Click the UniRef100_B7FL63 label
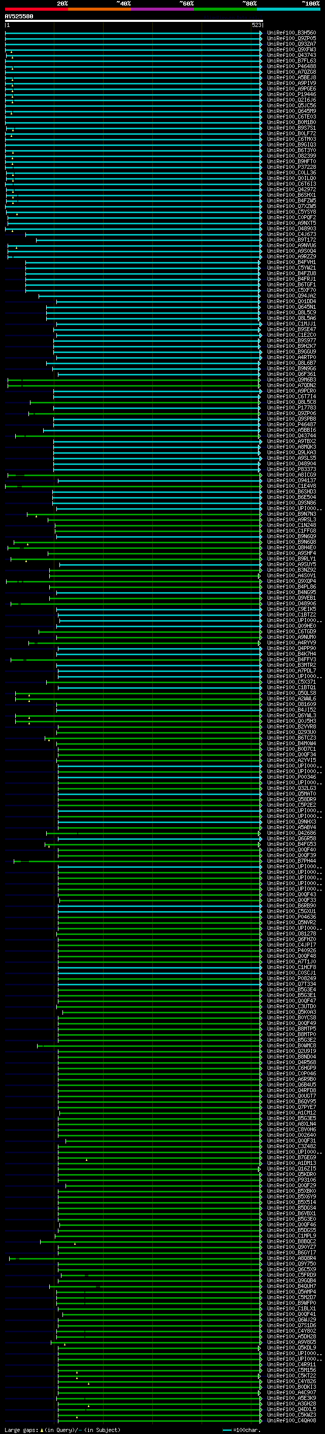The height and width of the screenshot is (1434, 325). pyautogui.click(x=291, y=61)
